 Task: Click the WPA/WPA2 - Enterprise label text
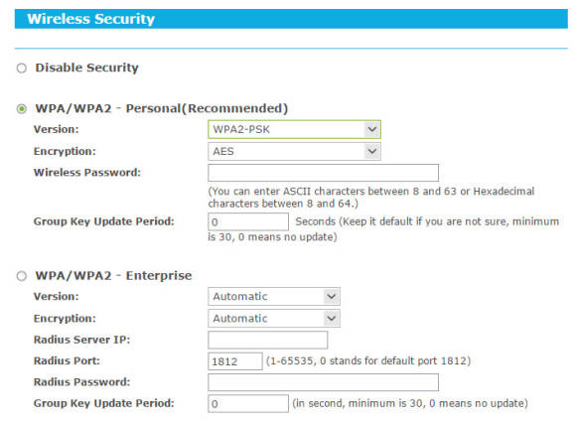tap(113, 276)
